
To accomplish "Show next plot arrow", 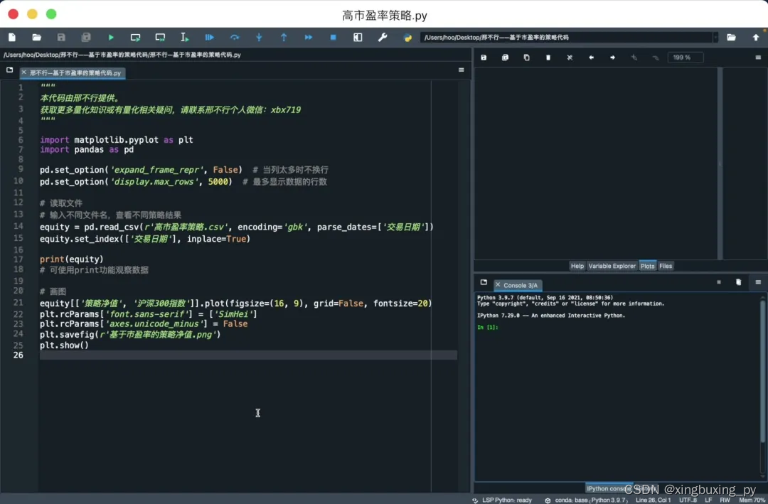I will pos(612,58).
